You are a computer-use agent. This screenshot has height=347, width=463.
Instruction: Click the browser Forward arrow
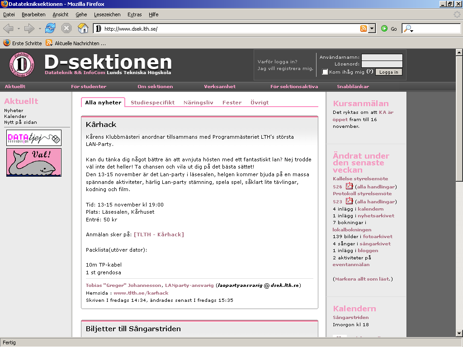pyautogui.click(x=29, y=28)
